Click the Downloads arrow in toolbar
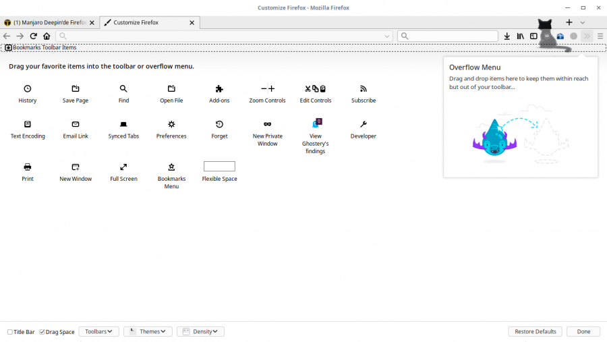 coord(507,36)
